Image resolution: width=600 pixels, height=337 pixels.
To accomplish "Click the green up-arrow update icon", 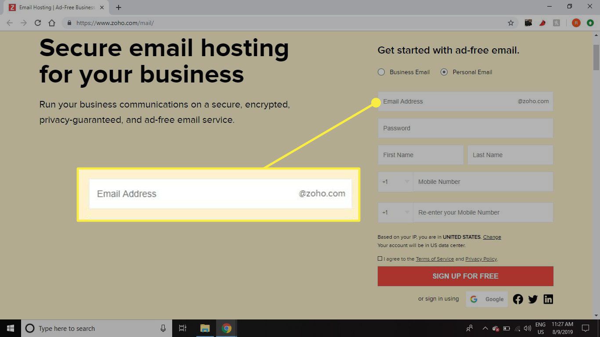I will pyautogui.click(x=590, y=23).
